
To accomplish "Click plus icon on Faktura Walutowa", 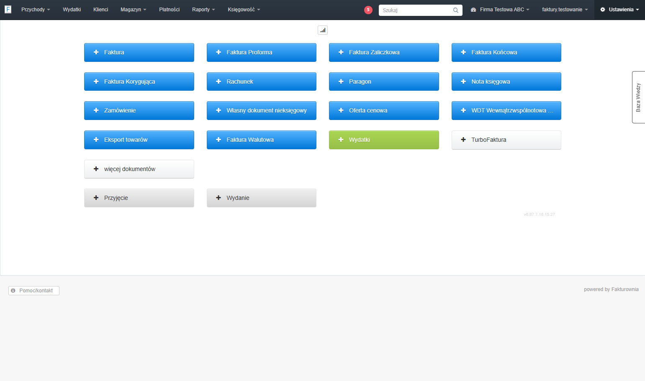I will pos(218,140).
